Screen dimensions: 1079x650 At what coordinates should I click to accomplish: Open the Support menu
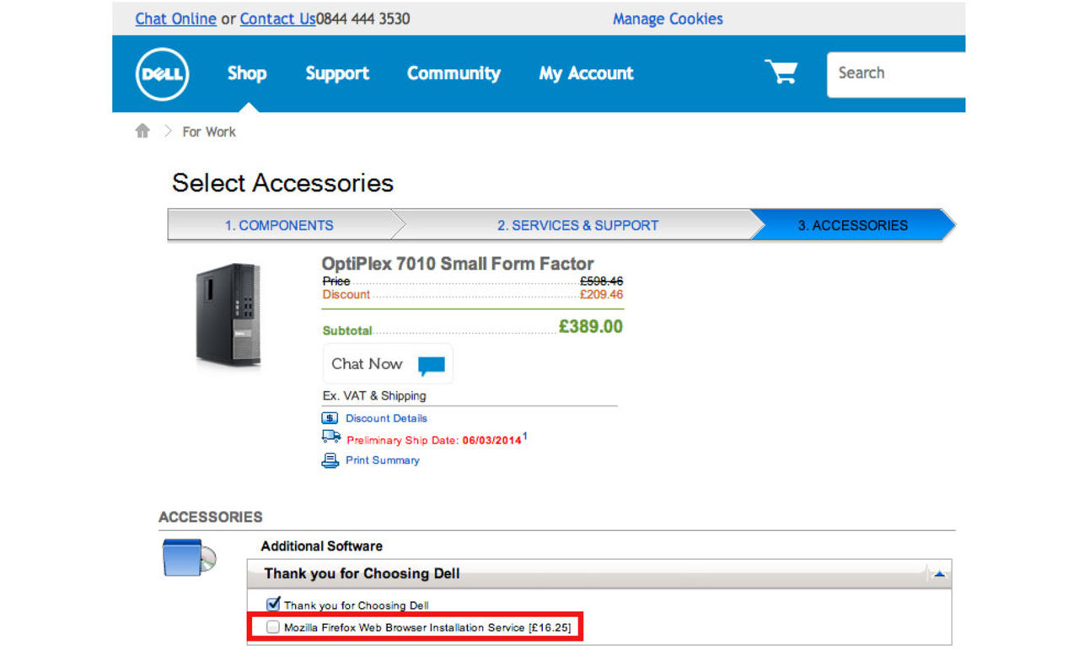[337, 73]
